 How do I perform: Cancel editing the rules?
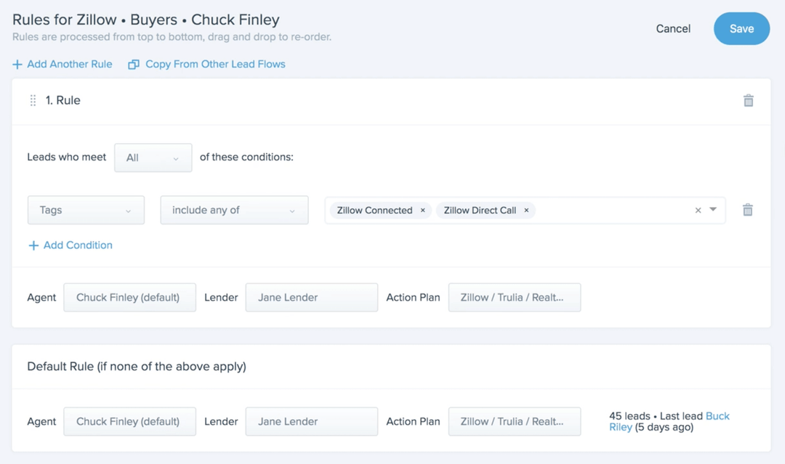(x=673, y=29)
